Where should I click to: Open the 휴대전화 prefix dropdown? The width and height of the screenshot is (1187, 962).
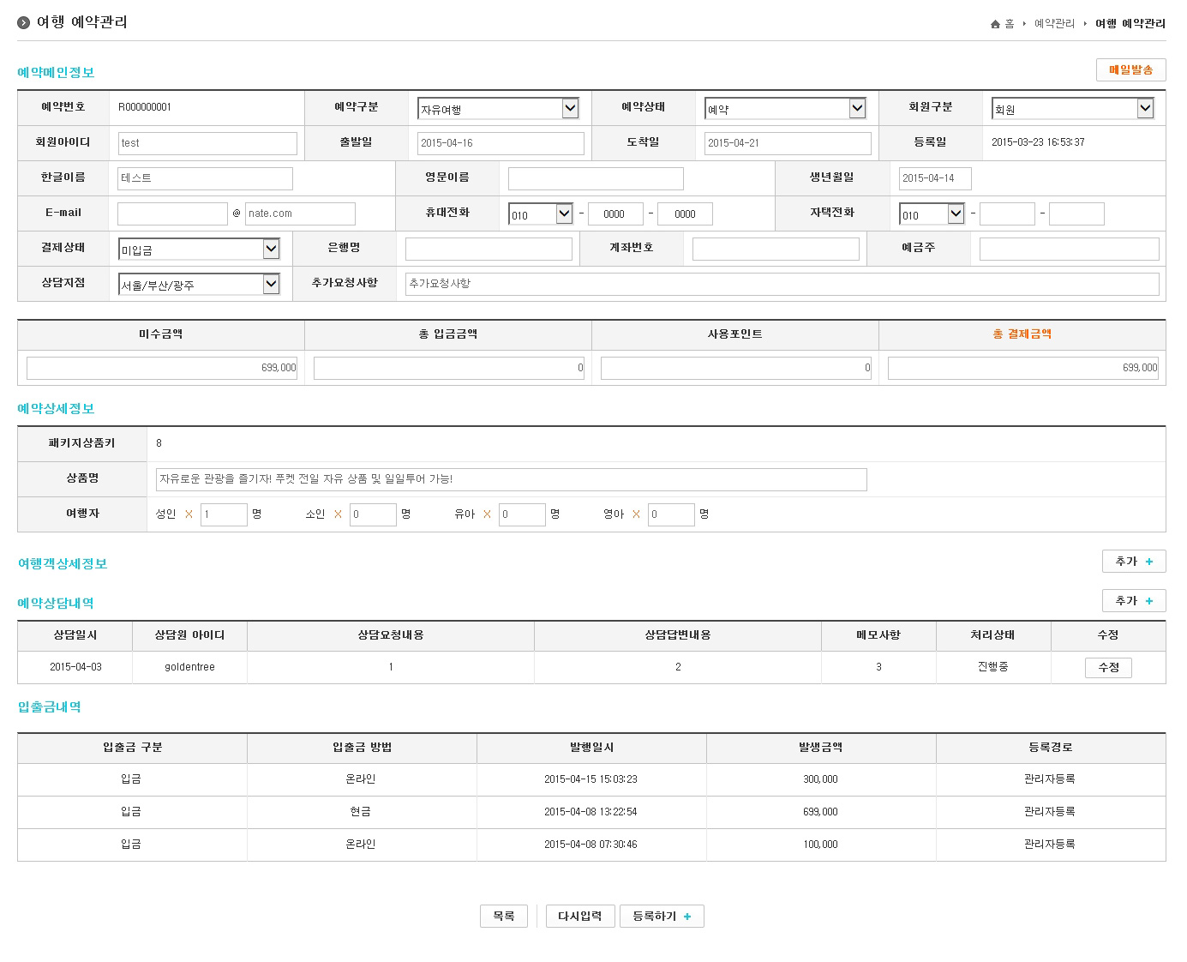[540, 214]
